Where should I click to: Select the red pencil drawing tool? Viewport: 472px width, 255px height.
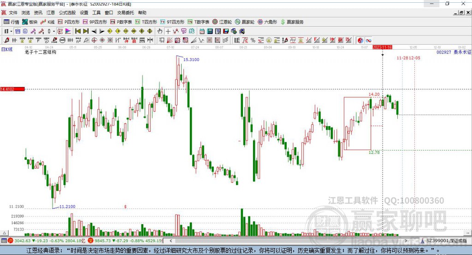point(6,40)
